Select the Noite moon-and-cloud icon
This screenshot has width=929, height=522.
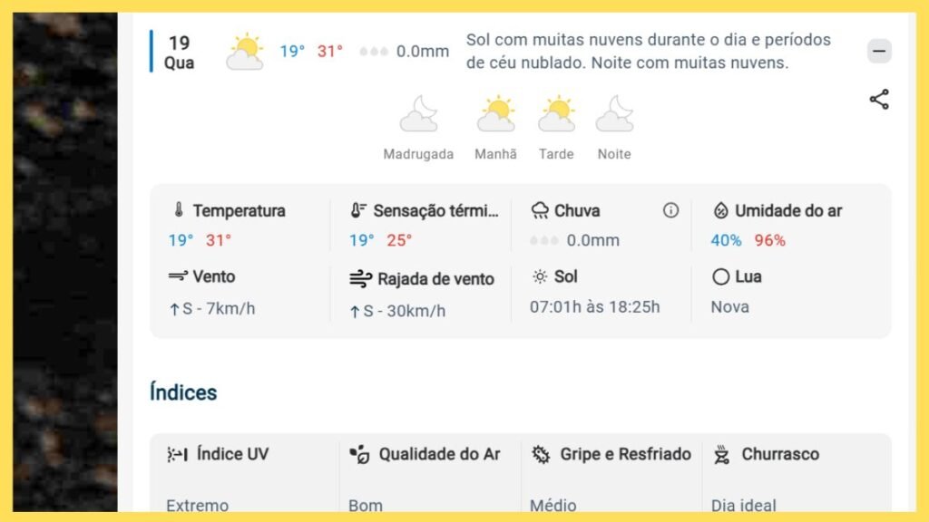tap(614, 113)
